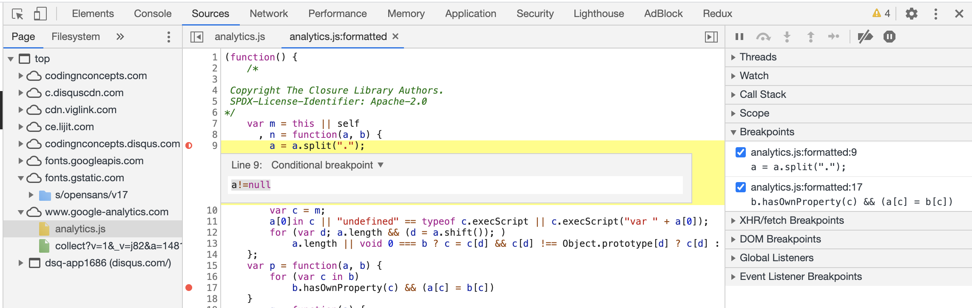Open the DevTools three-dot customize menu
This screenshot has width=972, height=308.
pos(935,14)
